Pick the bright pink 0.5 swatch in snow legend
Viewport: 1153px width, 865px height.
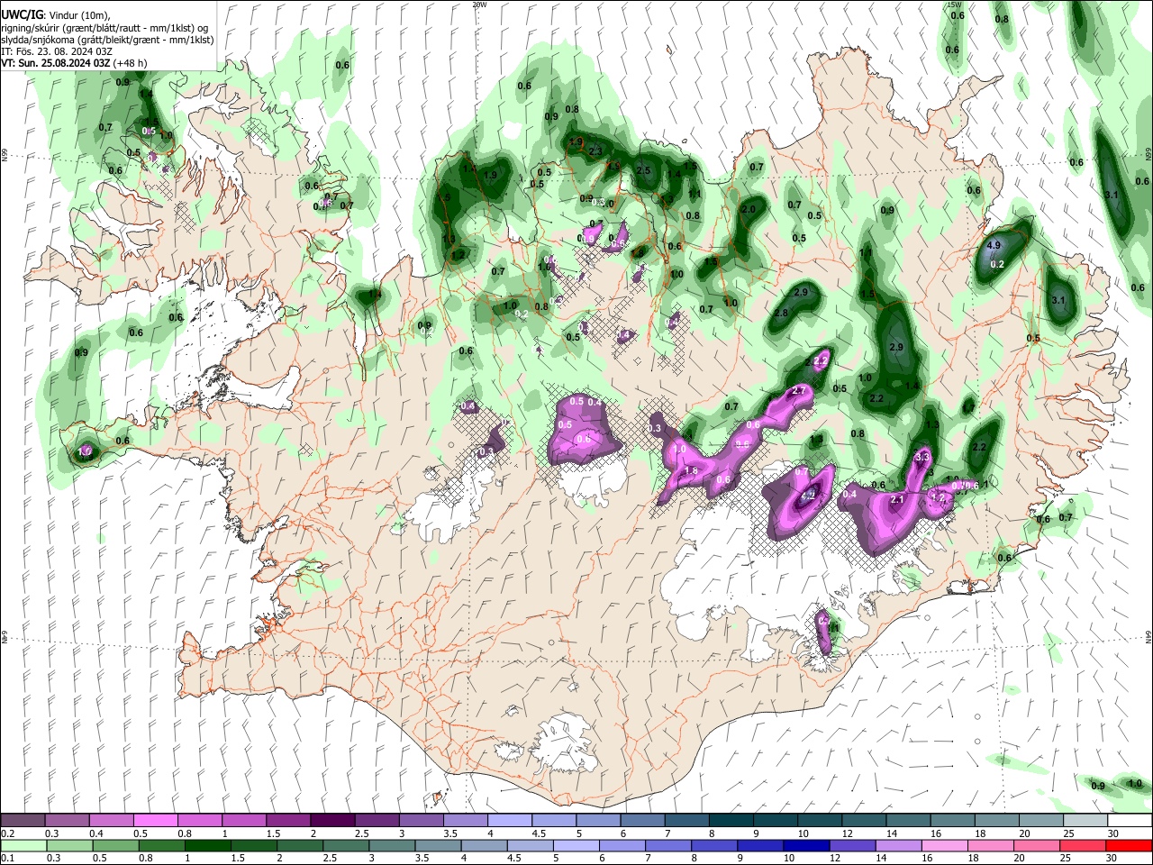click(156, 821)
